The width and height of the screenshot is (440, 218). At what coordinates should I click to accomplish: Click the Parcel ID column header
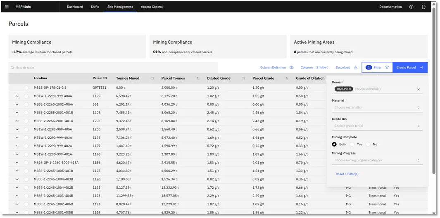click(x=100, y=78)
